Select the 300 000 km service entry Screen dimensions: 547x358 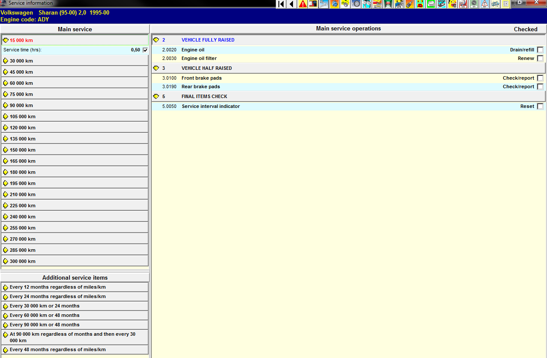pyautogui.click(x=23, y=261)
